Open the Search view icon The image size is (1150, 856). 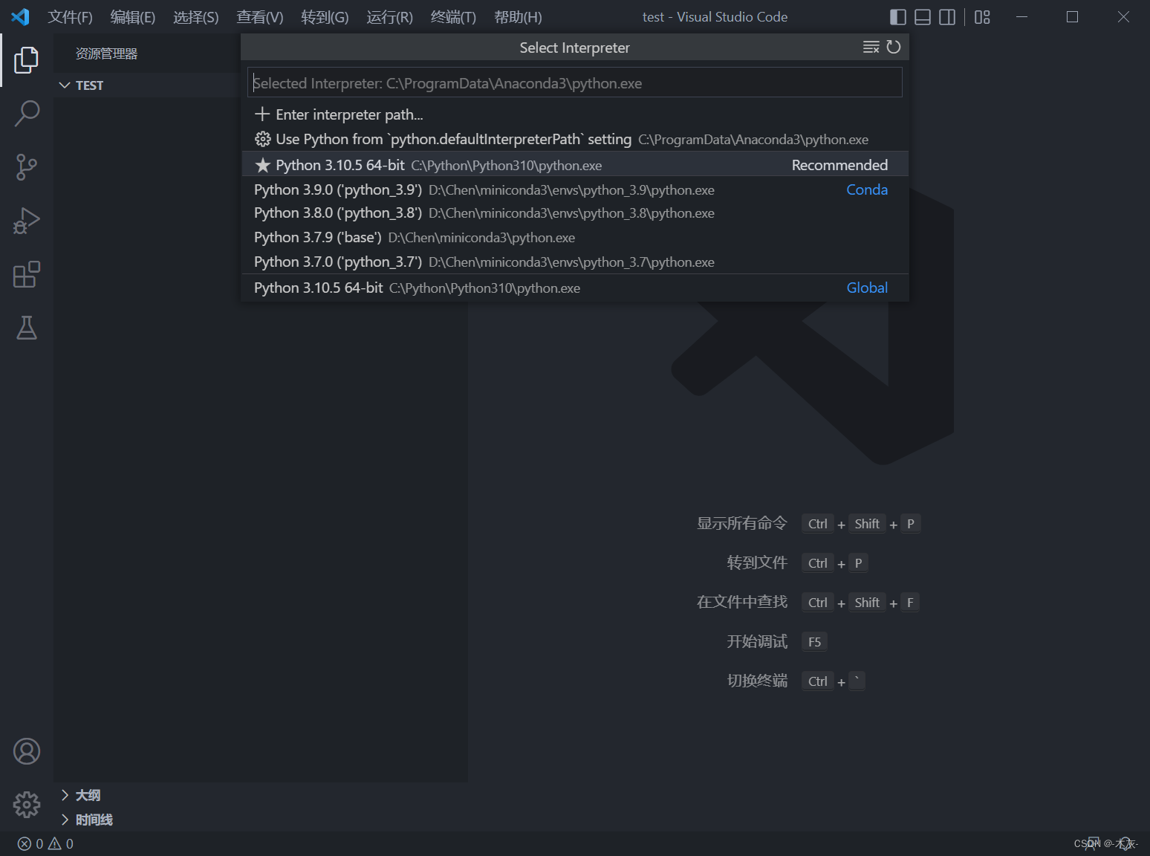tap(27, 114)
